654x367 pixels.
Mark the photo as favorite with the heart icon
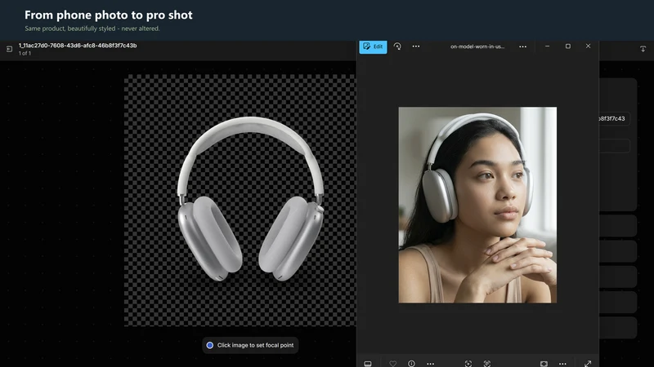392,363
